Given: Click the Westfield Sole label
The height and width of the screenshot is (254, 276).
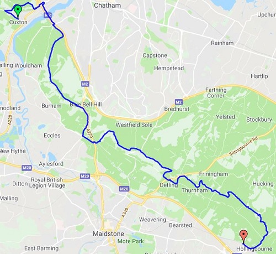Looking at the screenshot, I should tap(134, 125).
